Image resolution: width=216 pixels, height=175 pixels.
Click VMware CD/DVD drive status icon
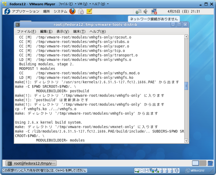tap(141, 171)
